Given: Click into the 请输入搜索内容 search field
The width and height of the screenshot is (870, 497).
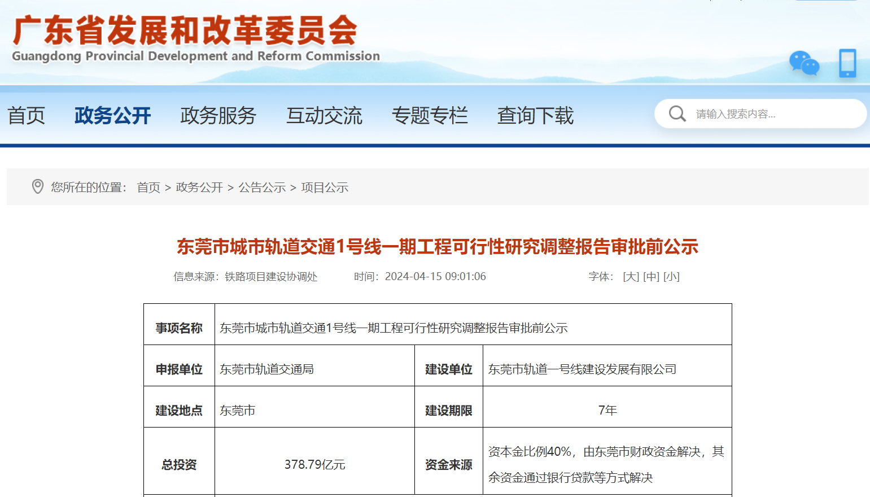Looking at the screenshot, I should tap(773, 114).
